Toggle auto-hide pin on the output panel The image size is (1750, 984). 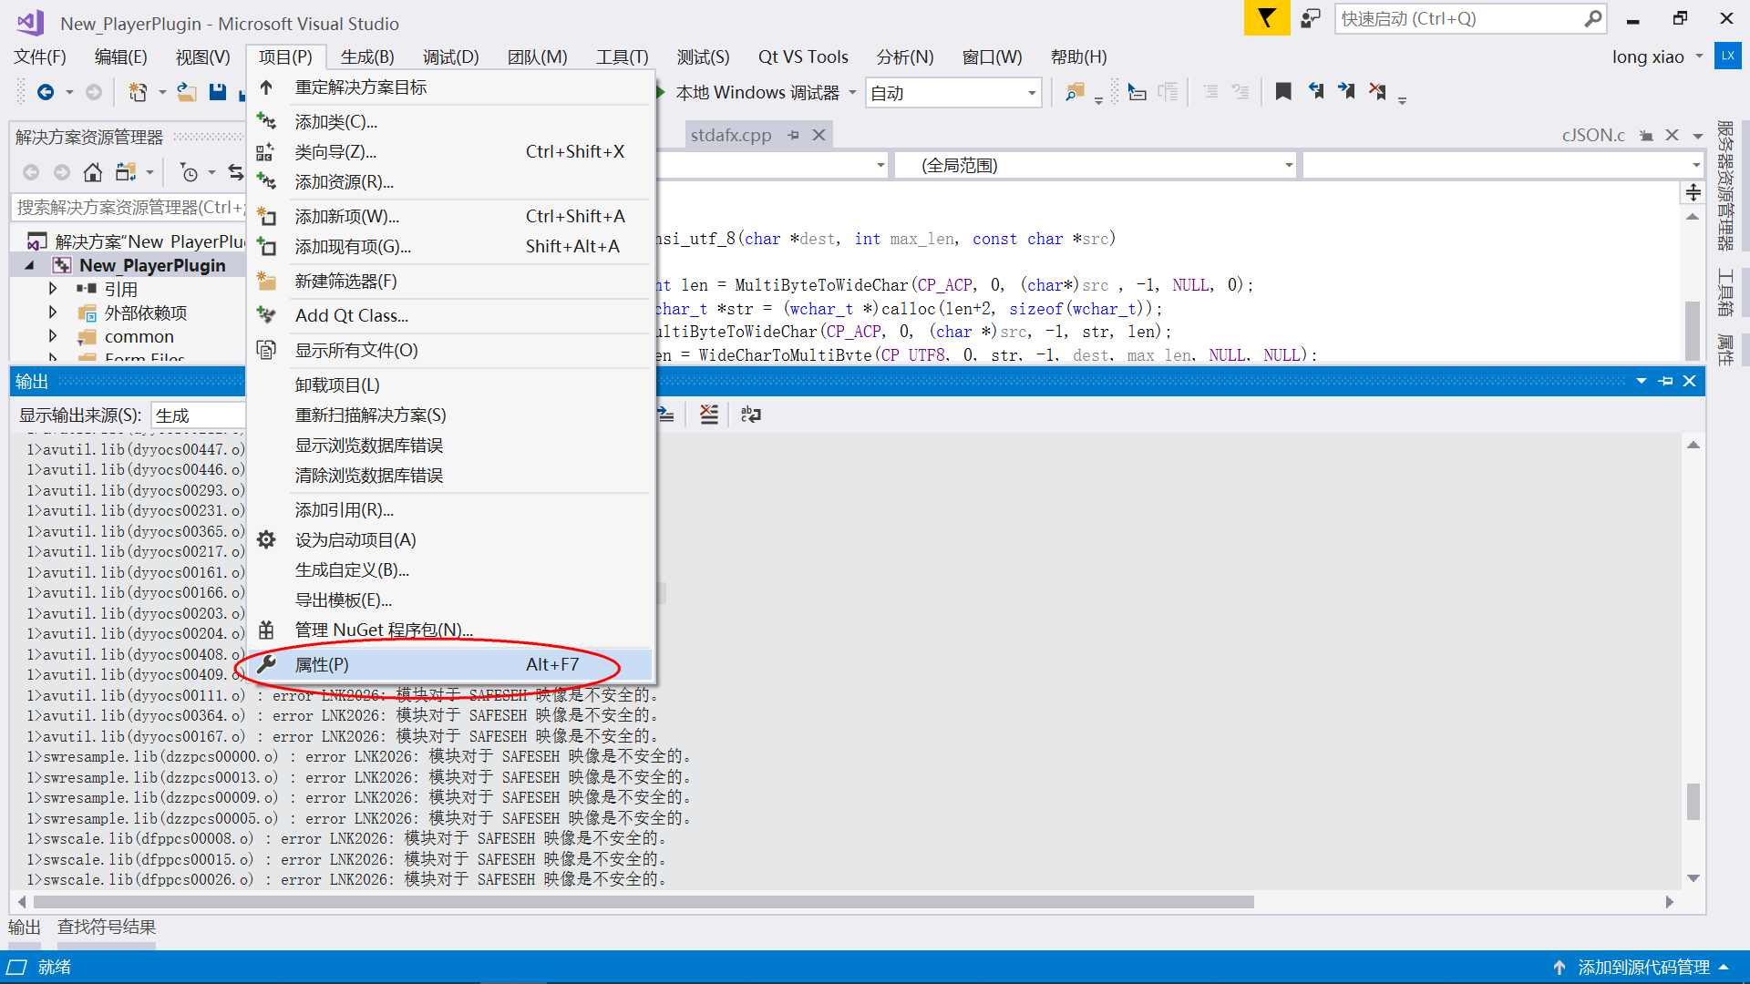click(x=1666, y=381)
